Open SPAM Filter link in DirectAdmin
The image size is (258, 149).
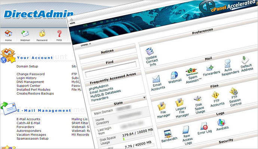(80, 123)
